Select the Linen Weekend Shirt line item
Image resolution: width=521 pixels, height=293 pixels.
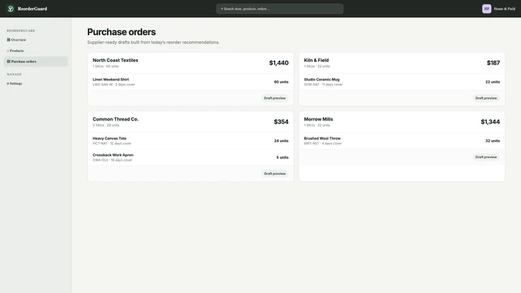[190, 82]
